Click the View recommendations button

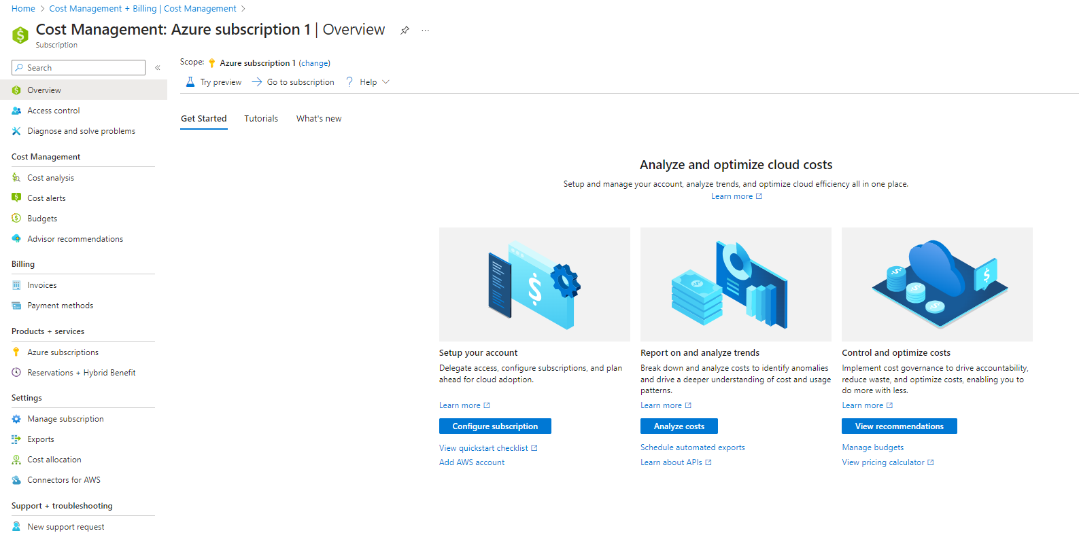(900, 426)
